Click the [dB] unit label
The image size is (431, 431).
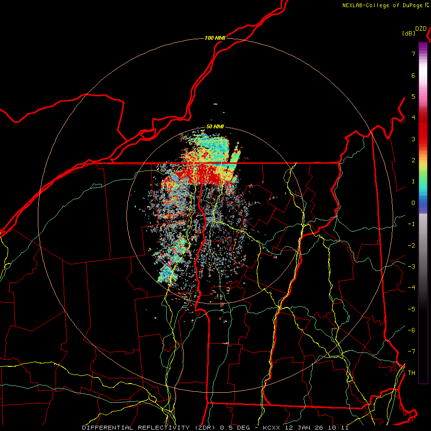coord(409,33)
